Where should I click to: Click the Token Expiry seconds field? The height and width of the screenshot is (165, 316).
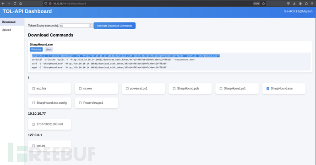click(x=76, y=26)
